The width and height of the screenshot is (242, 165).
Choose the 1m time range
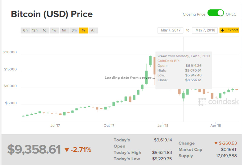(x=64, y=30)
